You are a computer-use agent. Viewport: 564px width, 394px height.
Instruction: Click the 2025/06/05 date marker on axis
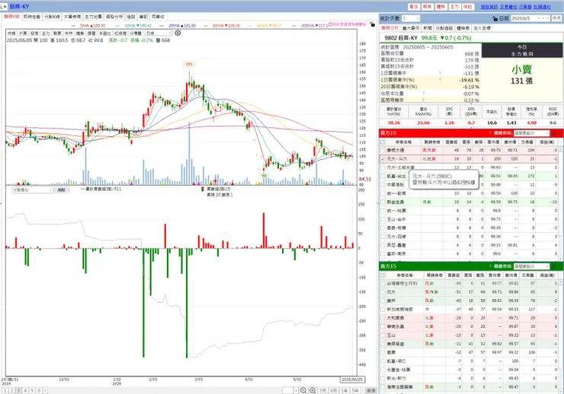click(352, 380)
